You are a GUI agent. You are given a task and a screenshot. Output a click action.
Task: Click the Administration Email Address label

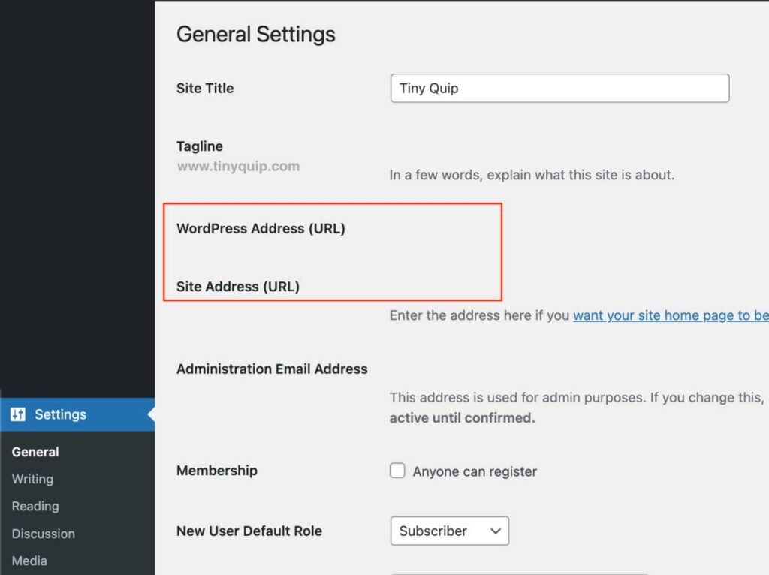pos(272,369)
